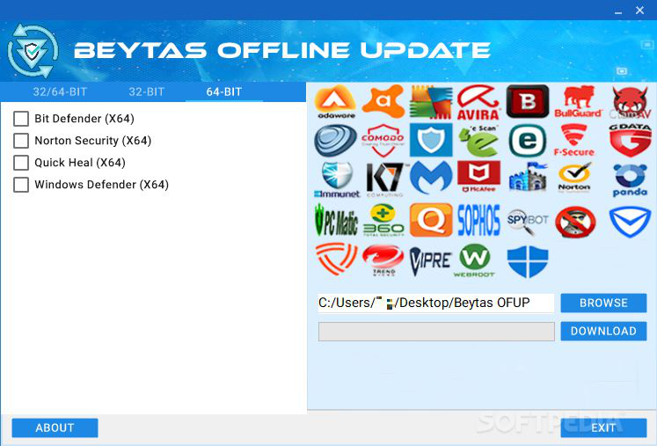Click the AVG multicolor logo
The height and width of the screenshot is (446, 657).
click(x=431, y=102)
